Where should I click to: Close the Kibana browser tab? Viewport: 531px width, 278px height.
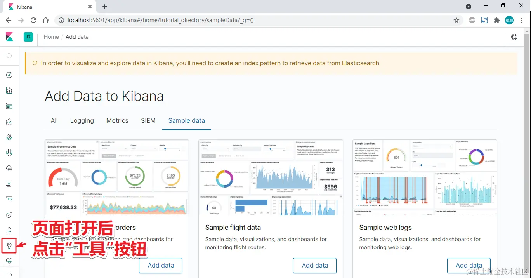pyautogui.click(x=90, y=7)
